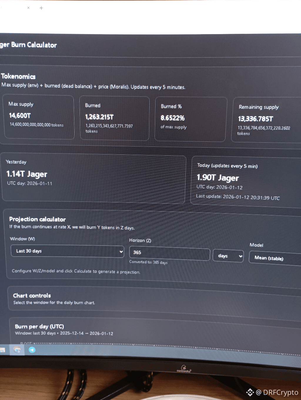Viewport: 301px width, 400px height.
Task: Click the Burned % 8.6522% value
Action: point(173,118)
